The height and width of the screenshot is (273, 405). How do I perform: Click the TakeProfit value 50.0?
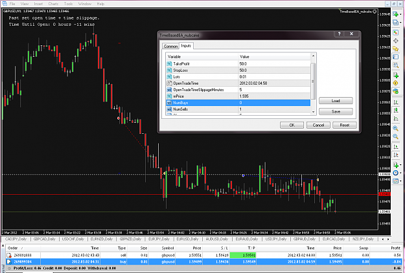[x=243, y=63]
